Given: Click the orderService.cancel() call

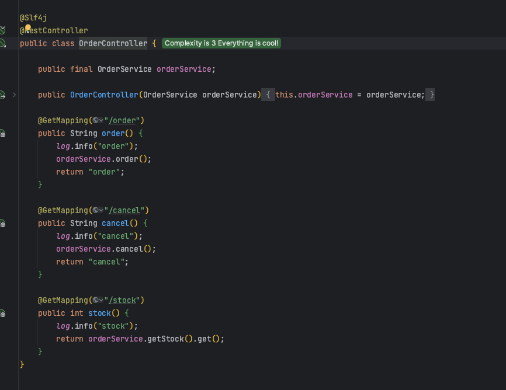Looking at the screenshot, I should tap(106, 249).
